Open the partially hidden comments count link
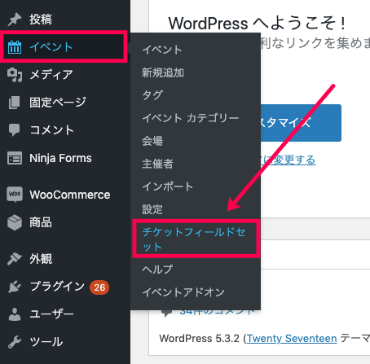370x364 pixels. point(217,312)
